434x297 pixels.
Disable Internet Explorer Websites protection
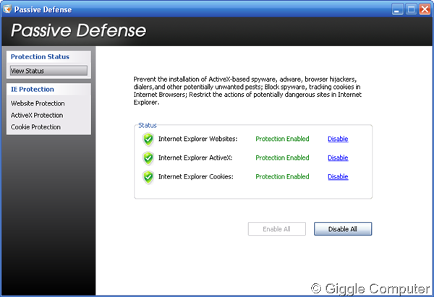click(x=338, y=139)
